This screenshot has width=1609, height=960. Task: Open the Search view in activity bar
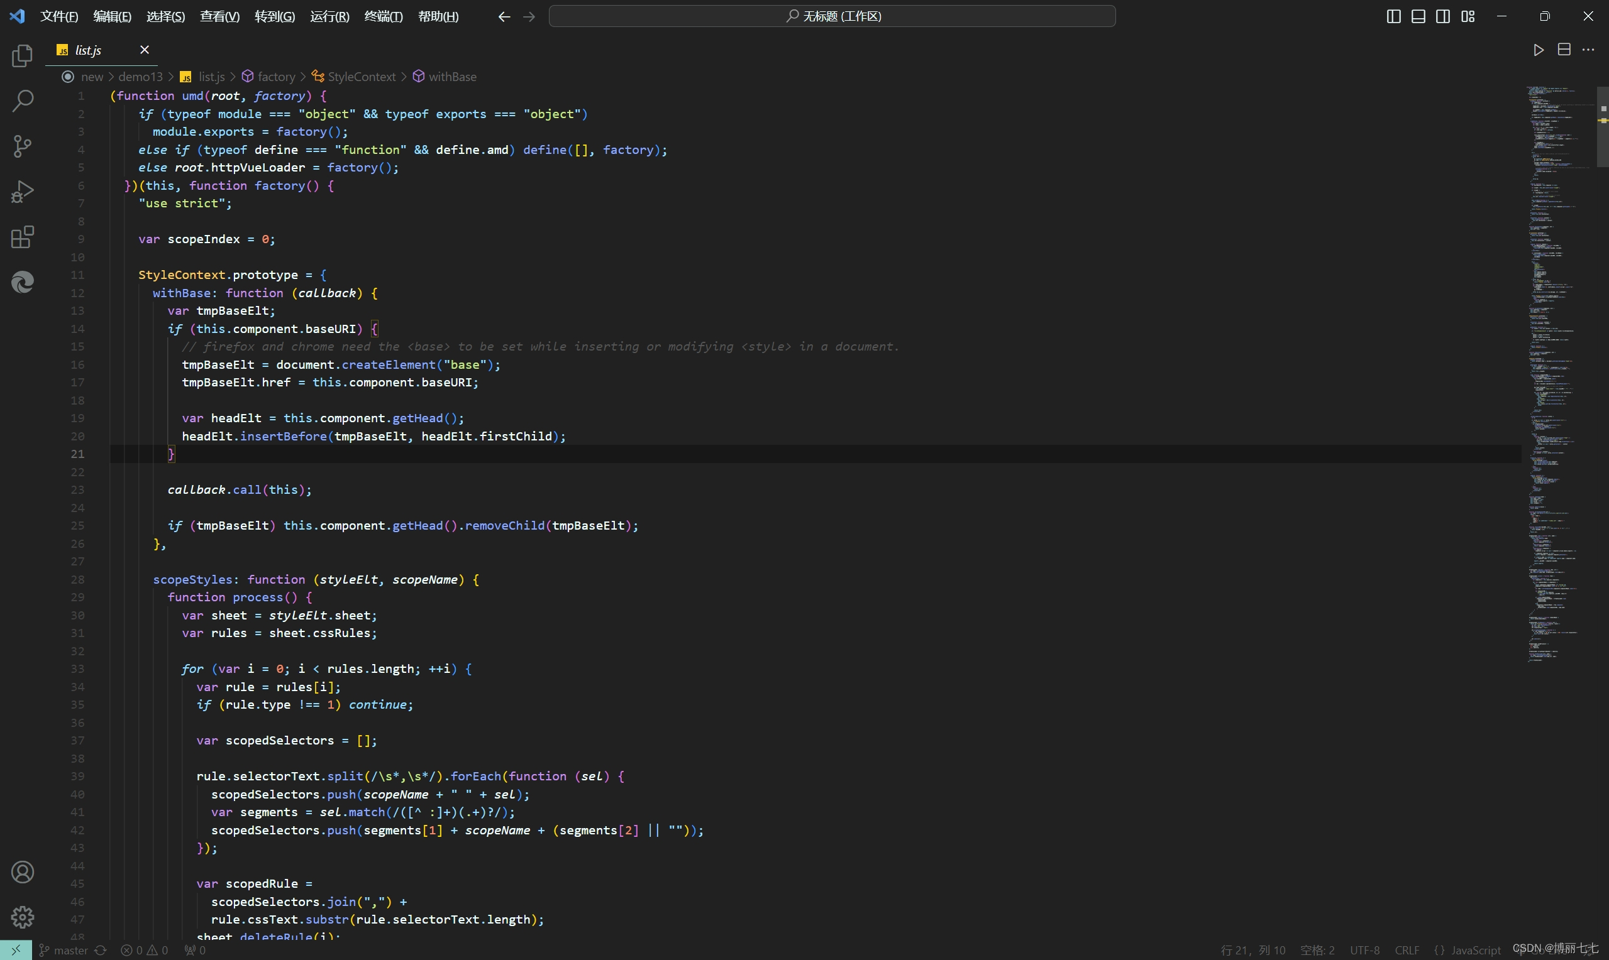(x=22, y=101)
